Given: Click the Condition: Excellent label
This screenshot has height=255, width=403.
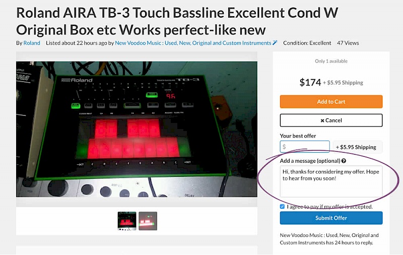Looking at the screenshot, I should [x=307, y=43].
